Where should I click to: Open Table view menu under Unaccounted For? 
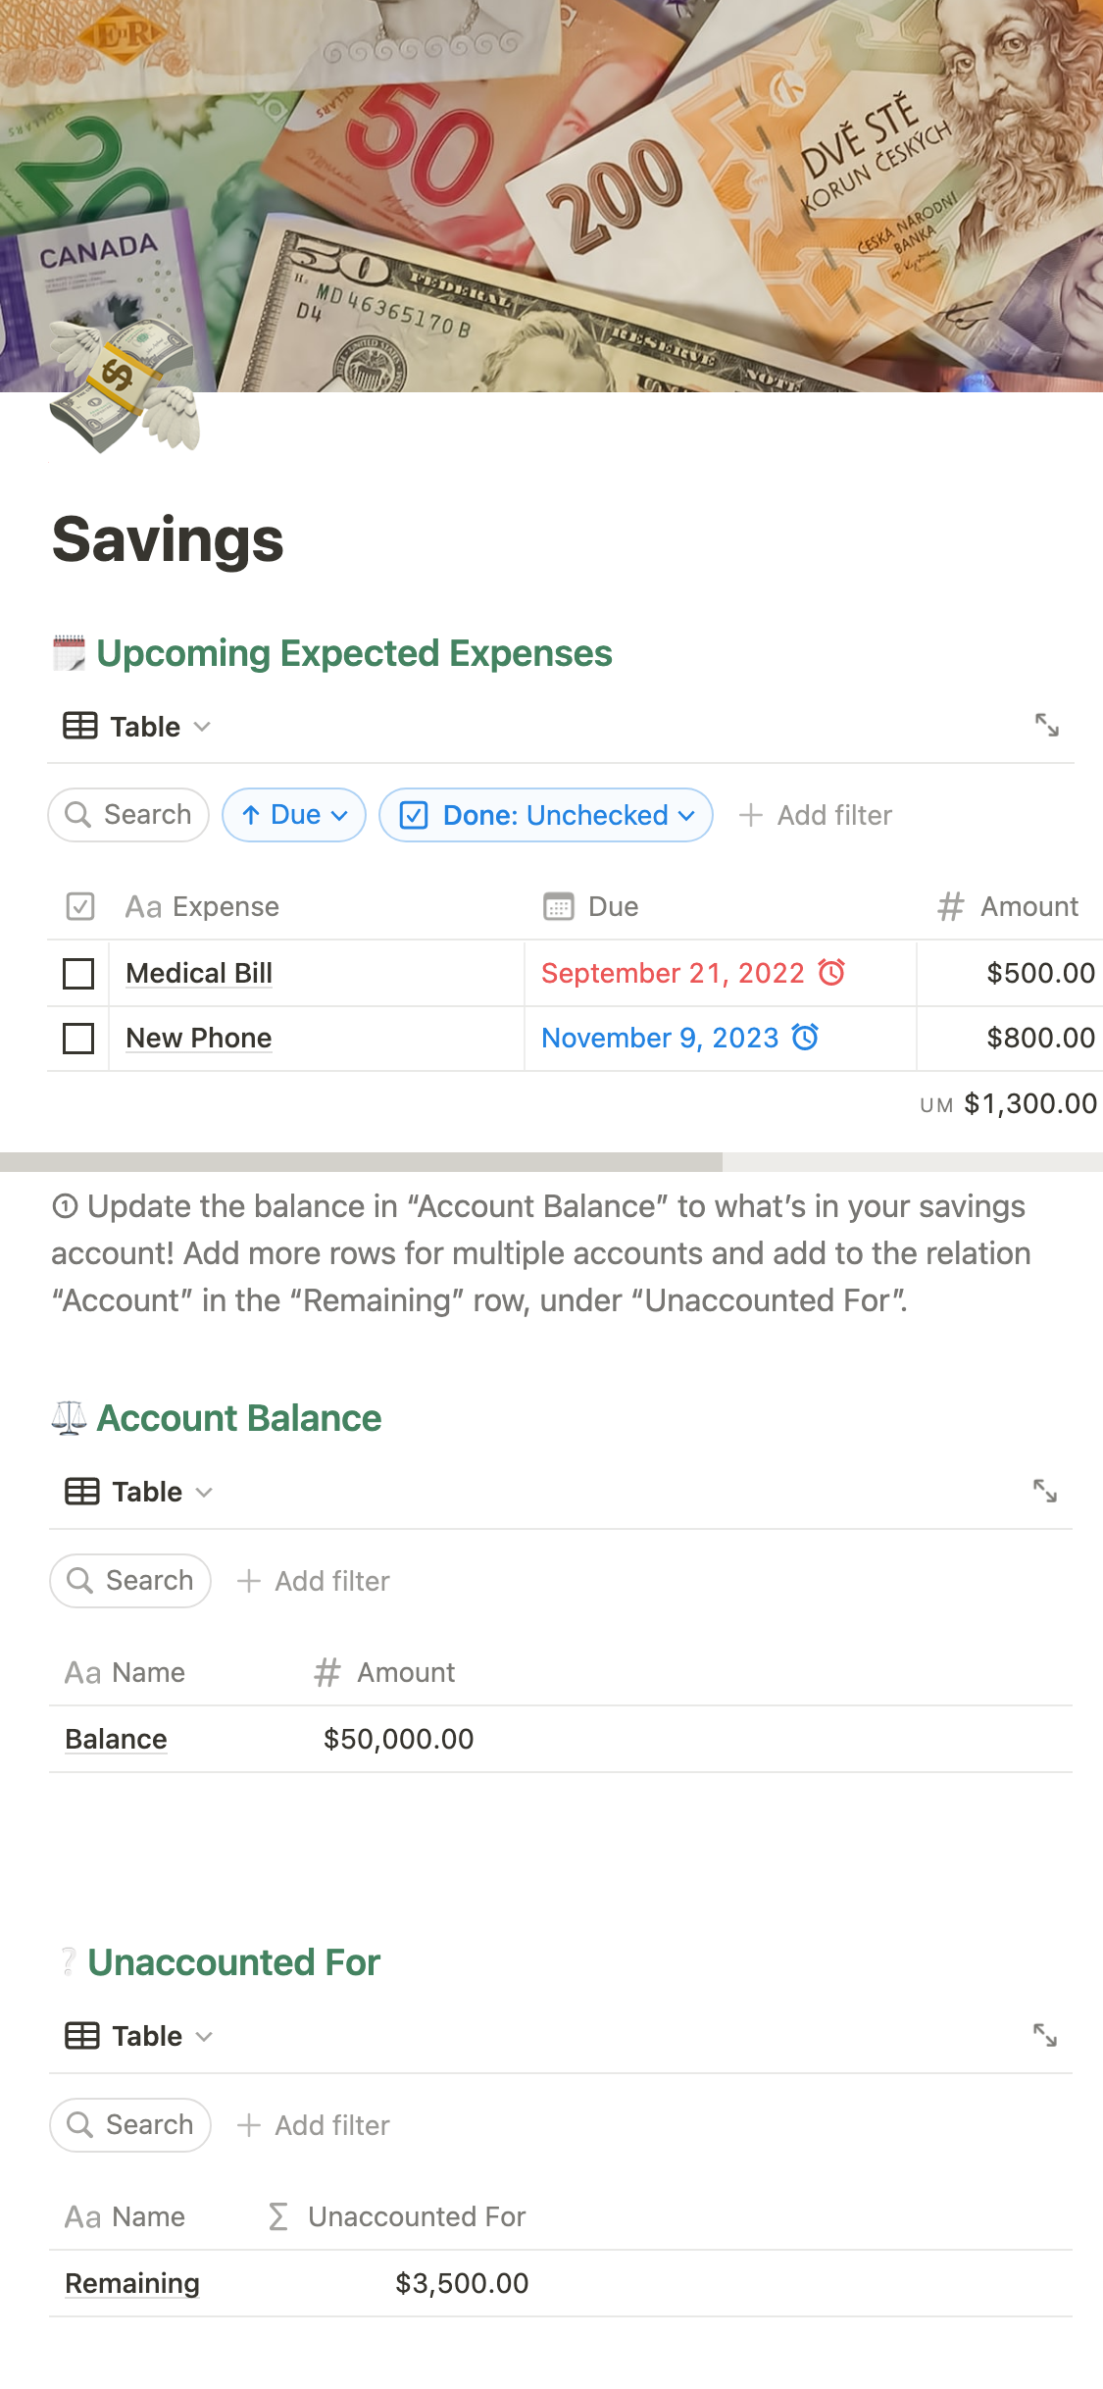[x=138, y=2036]
